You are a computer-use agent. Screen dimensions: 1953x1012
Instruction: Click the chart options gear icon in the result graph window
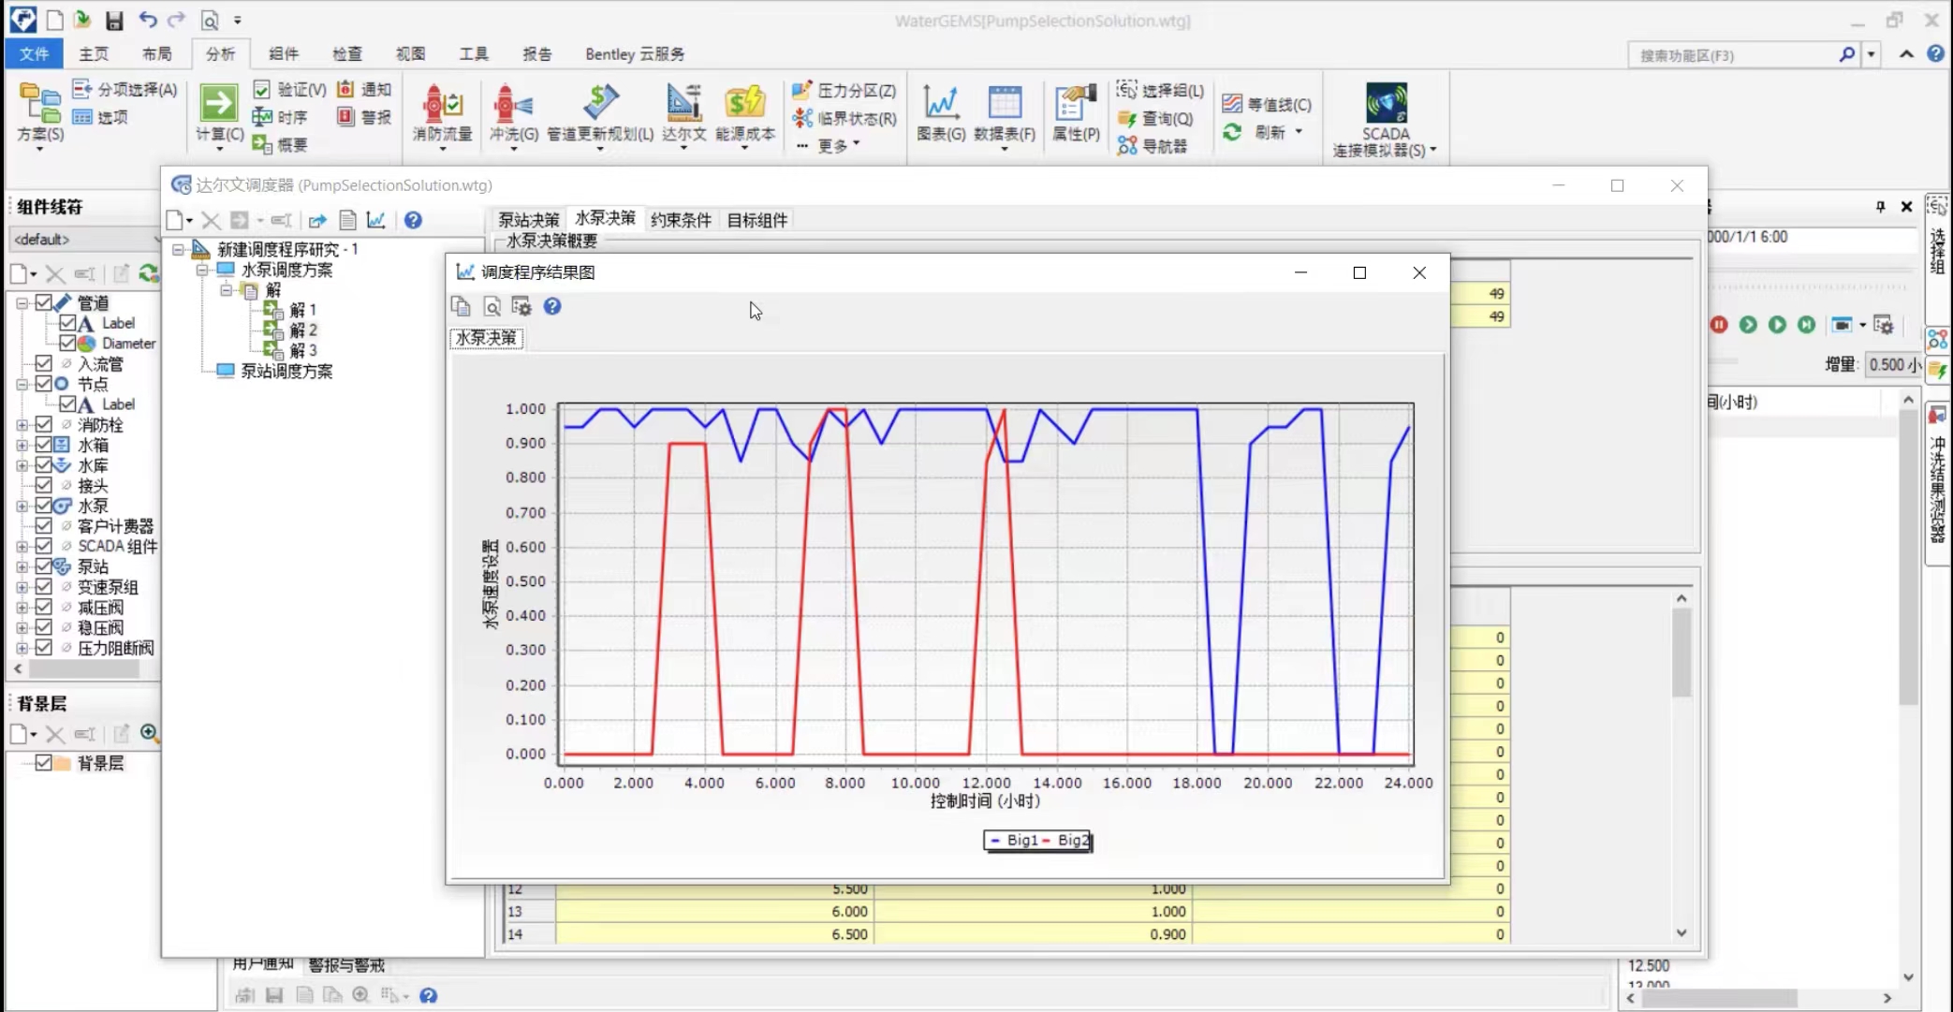point(521,306)
